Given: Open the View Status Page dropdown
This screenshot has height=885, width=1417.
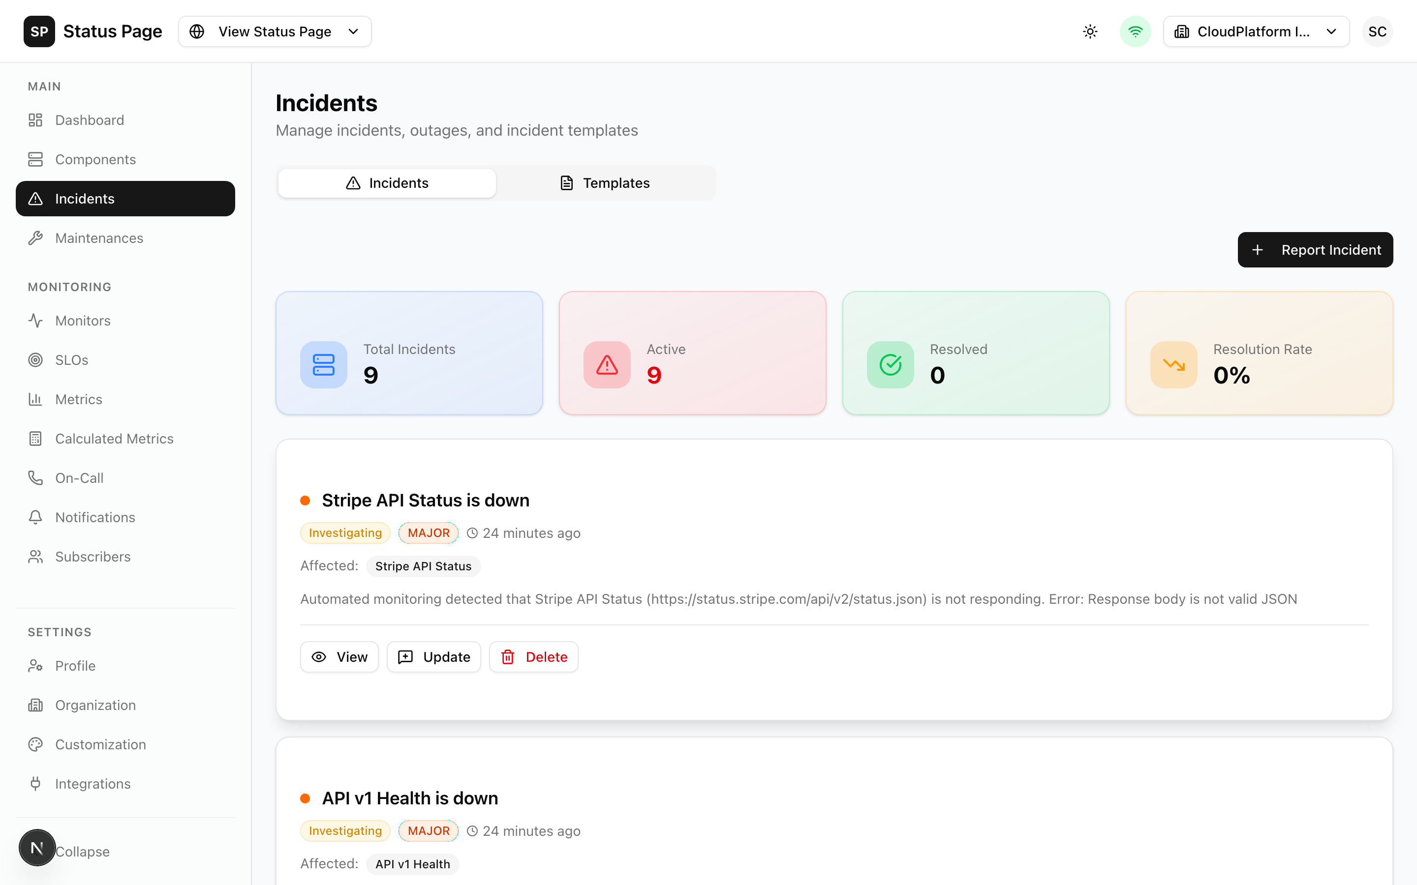Looking at the screenshot, I should 274,31.
